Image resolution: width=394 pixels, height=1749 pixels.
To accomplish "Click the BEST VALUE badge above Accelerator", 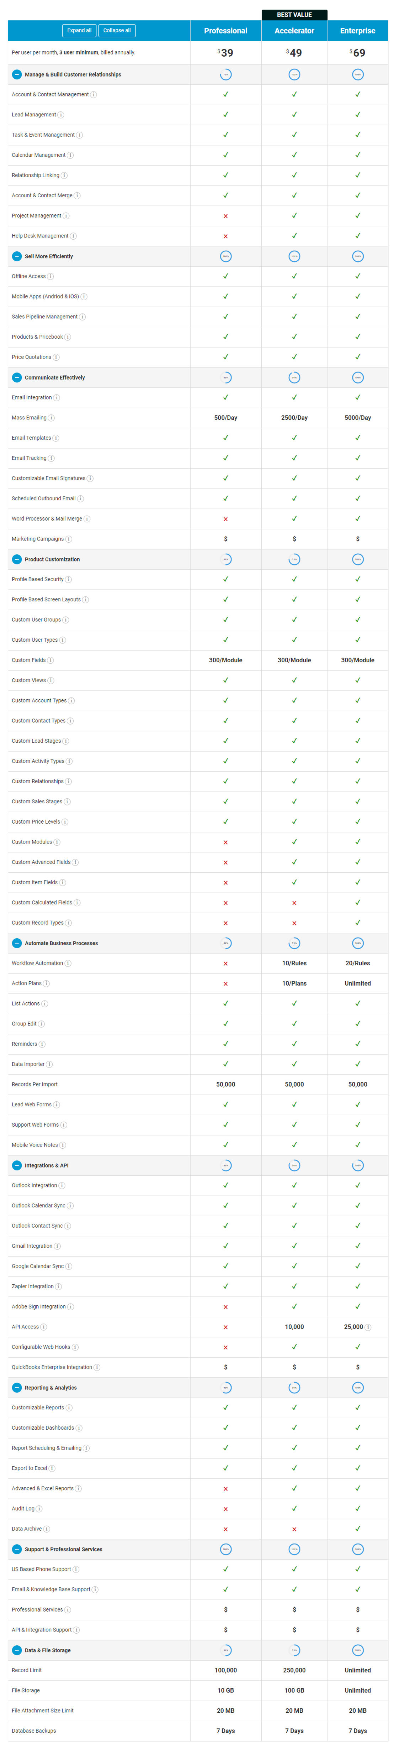I will coord(294,15).
